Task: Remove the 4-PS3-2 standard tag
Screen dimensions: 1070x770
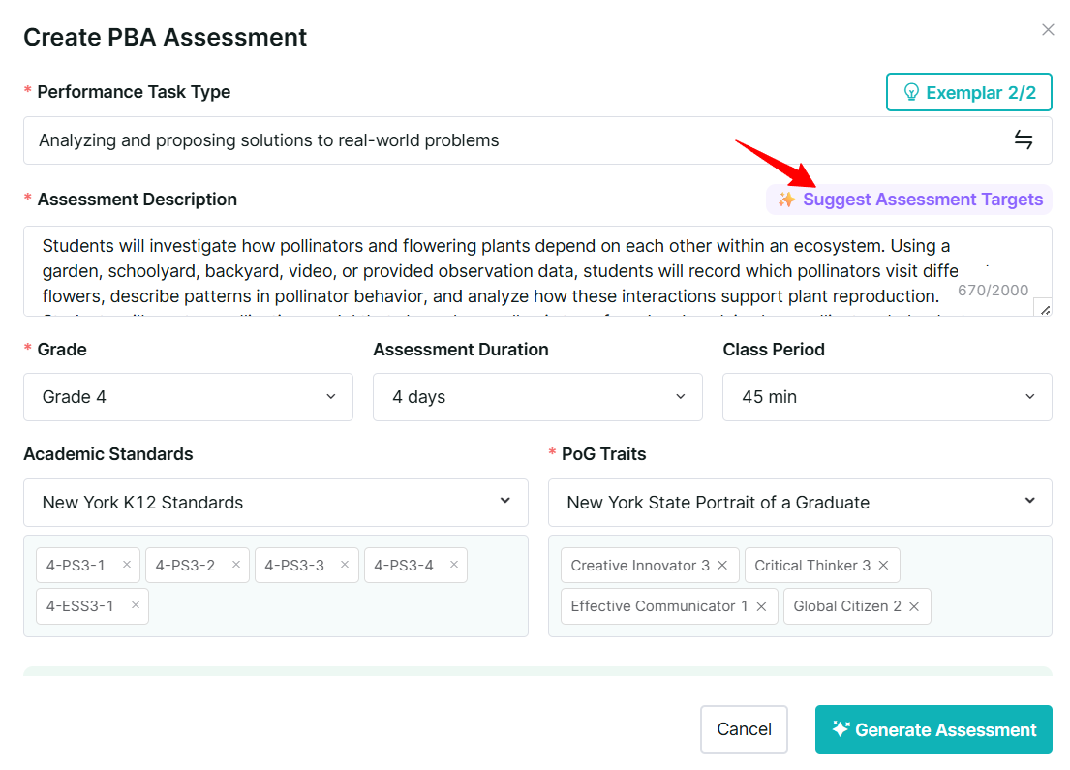Action: click(236, 565)
